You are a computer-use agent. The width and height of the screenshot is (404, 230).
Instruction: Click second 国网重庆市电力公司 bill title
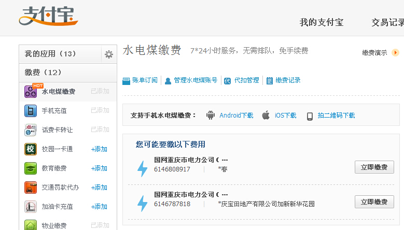point(191,194)
